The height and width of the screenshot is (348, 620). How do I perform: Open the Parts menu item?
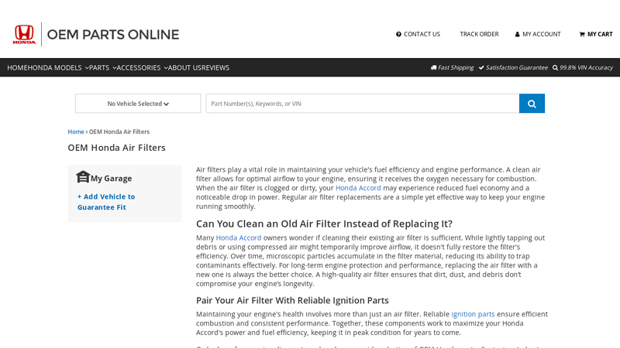(x=99, y=67)
